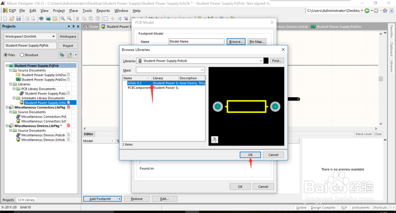The image size is (396, 213).
Task: Click the Copy toolbar icon
Action: (84, 19)
